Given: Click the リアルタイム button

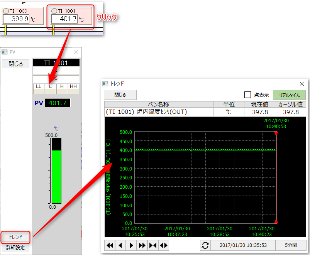Looking at the screenshot, I should (x=289, y=95).
